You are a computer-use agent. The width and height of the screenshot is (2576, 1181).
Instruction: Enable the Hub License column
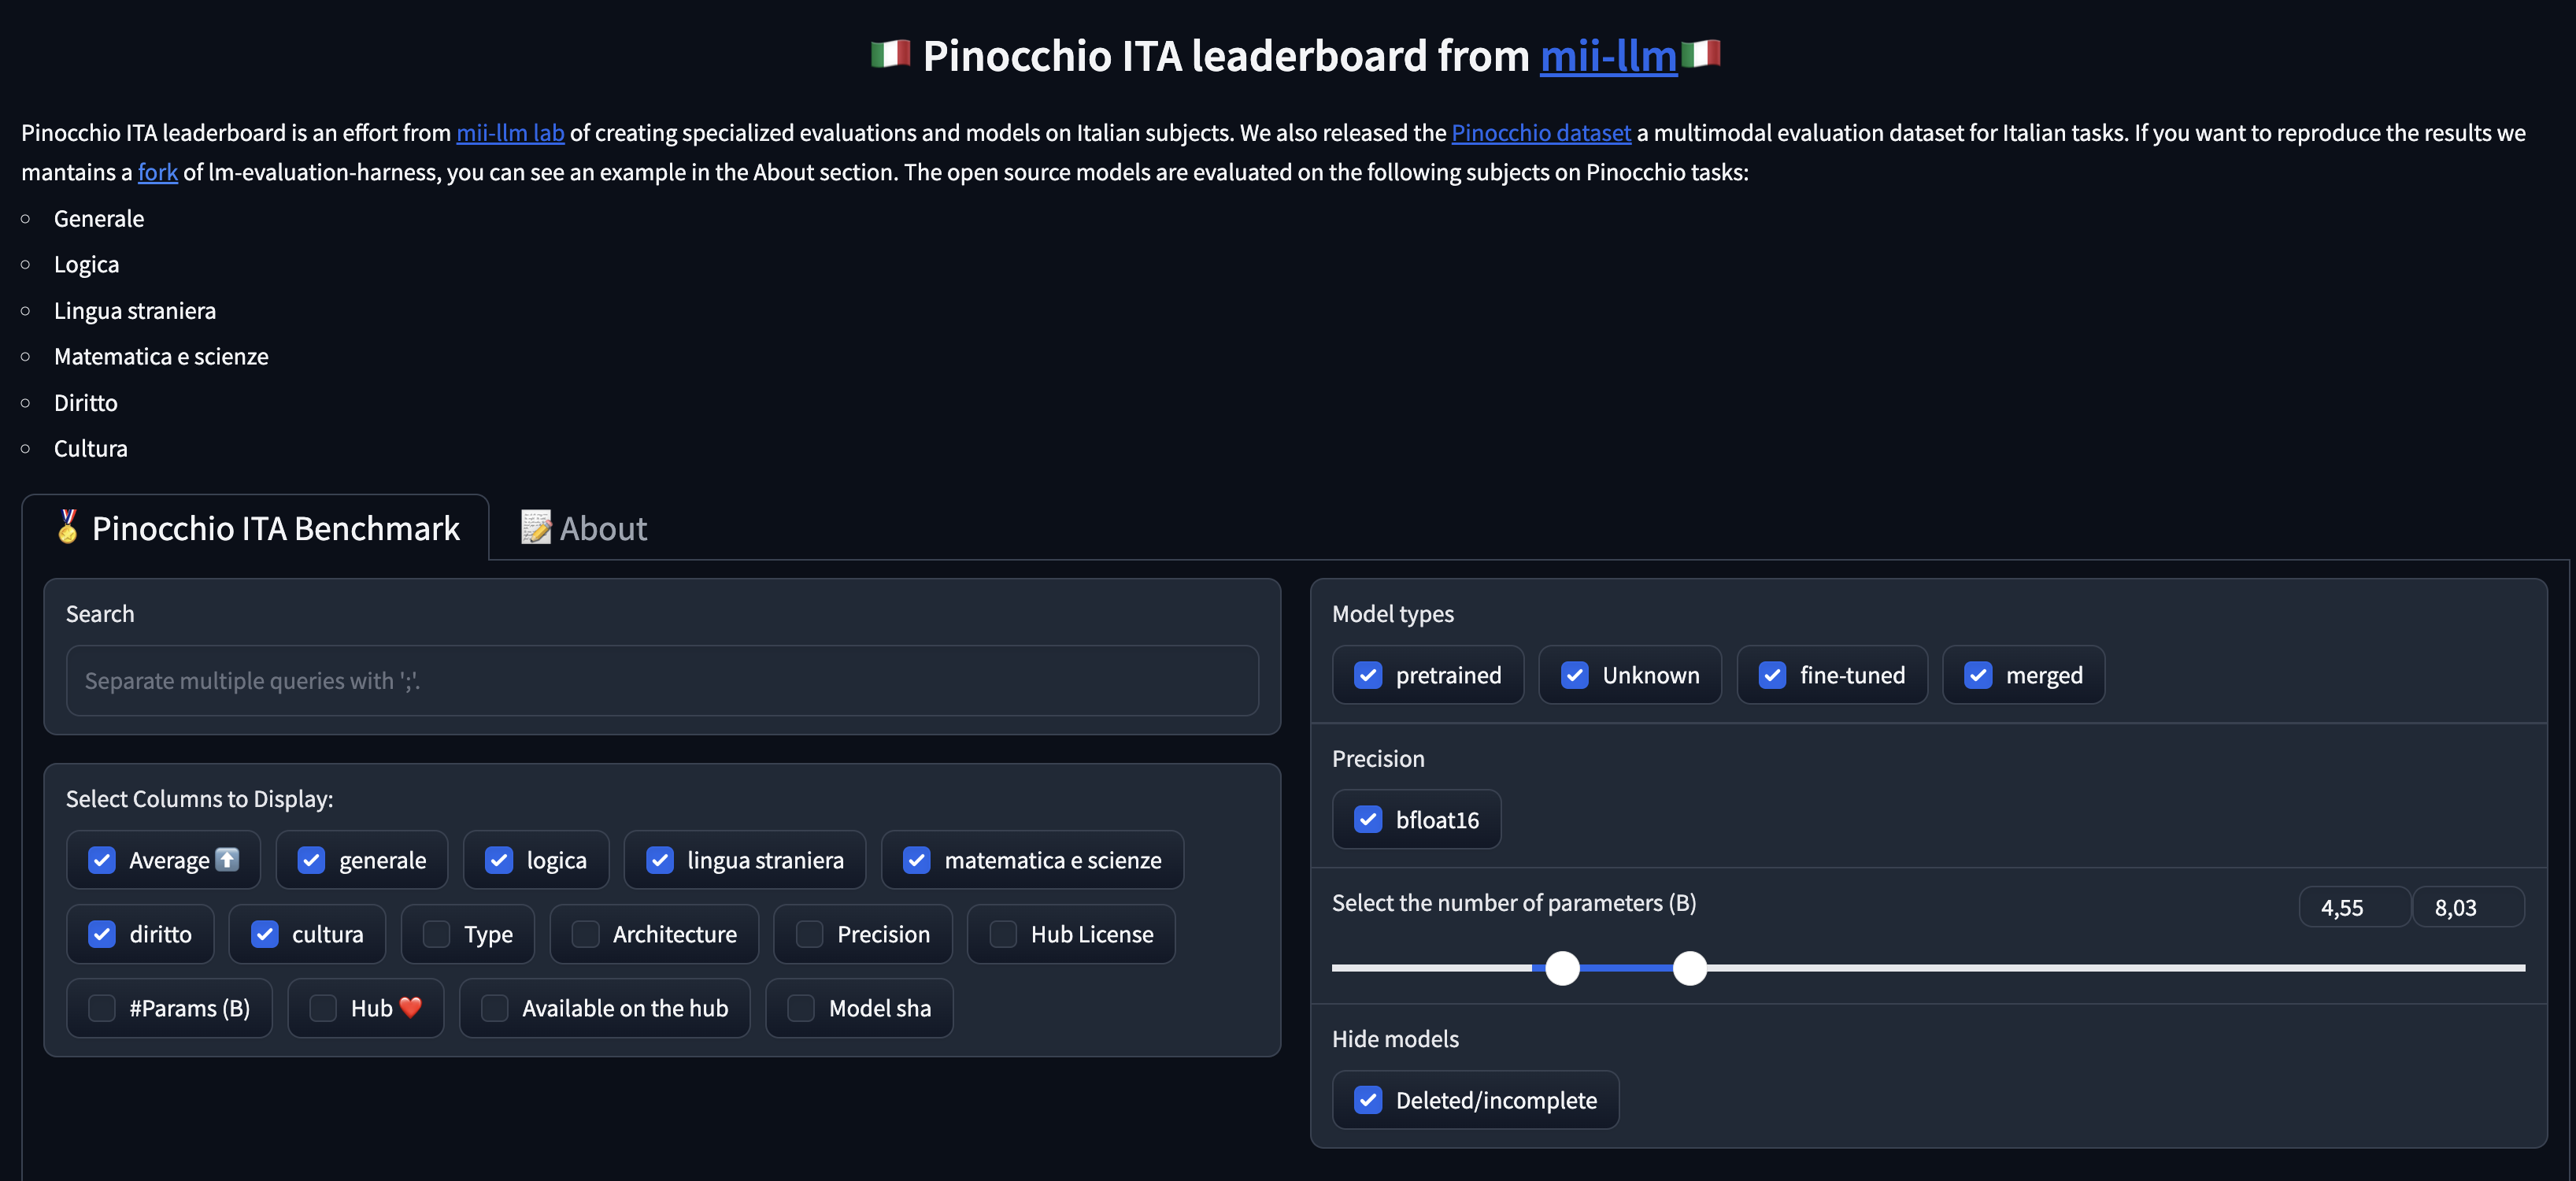pos(1003,934)
